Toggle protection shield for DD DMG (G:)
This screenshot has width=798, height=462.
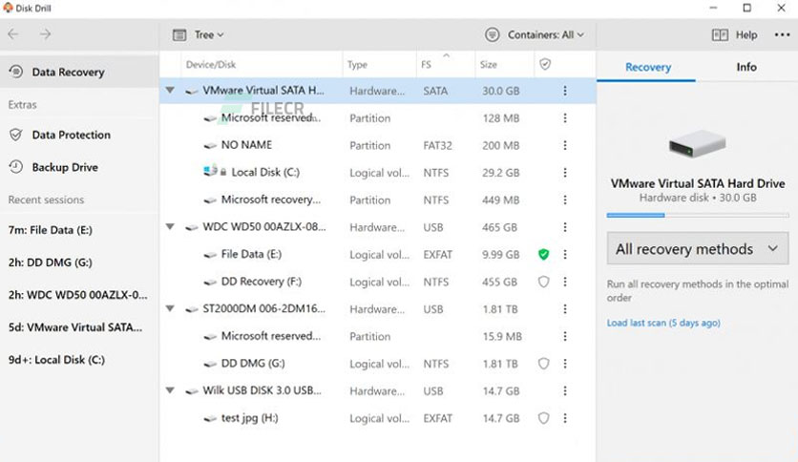tap(544, 364)
